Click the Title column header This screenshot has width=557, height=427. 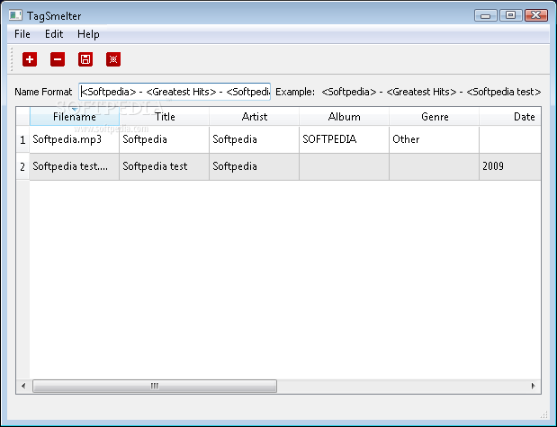[165, 117]
